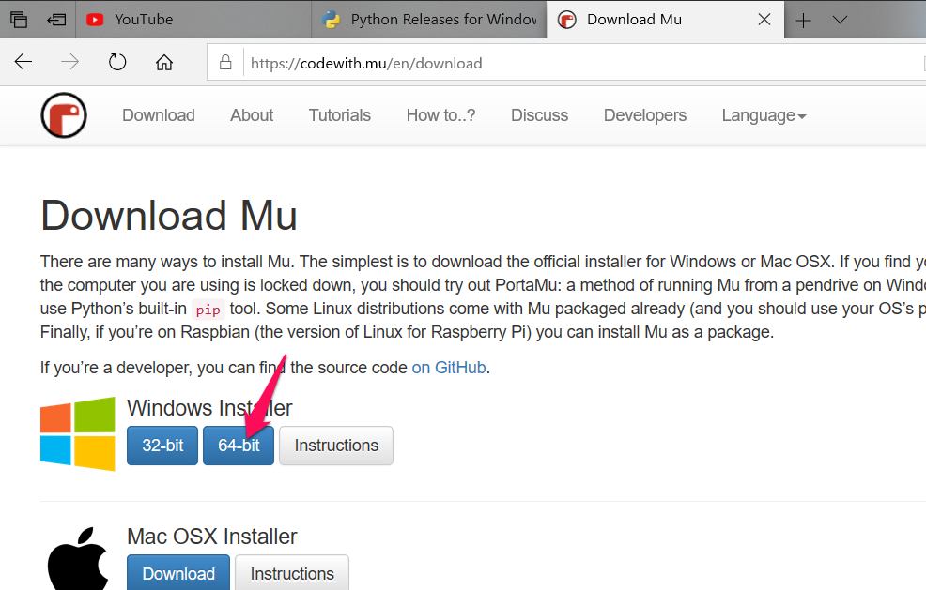The height and width of the screenshot is (590, 926).
Task: Follow the 'on GitHub' link
Action: point(449,368)
